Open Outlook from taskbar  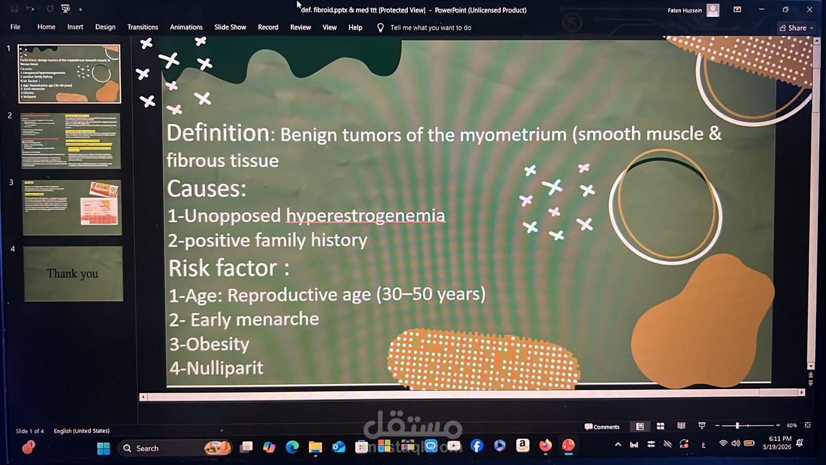(339, 447)
